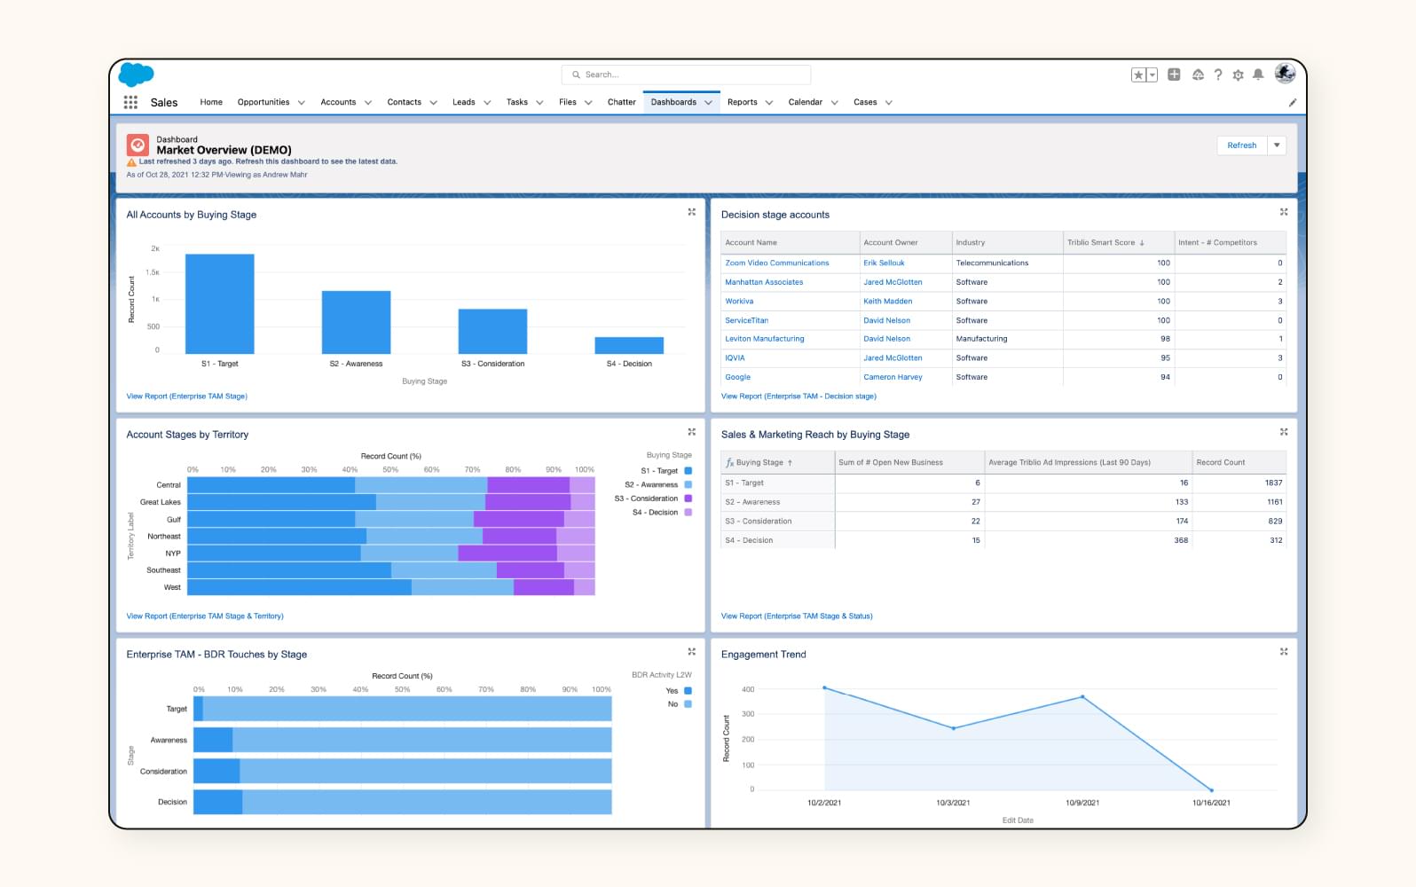Open the Reports tab
The height and width of the screenshot is (887, 1416).
click(x=743, y=102)
